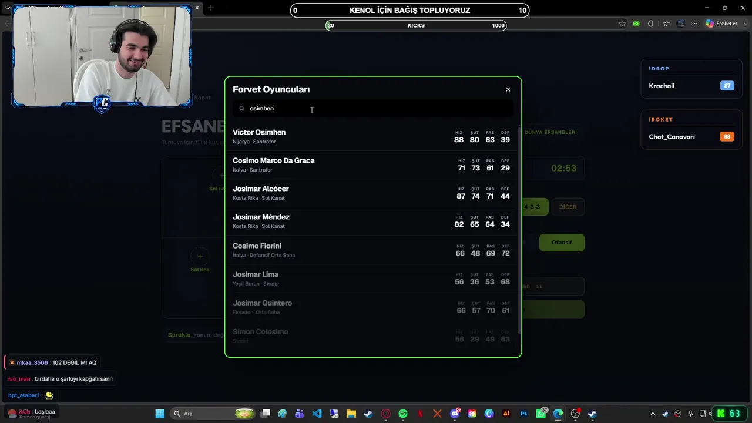Open the Favorites list icon

pyautogui.click(x=666, y=23)
